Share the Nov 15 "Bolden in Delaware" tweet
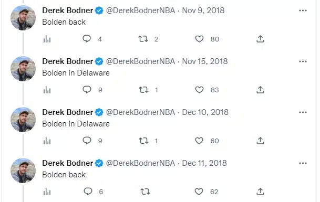This screenshot has width=320, height=202. (260, 90)
